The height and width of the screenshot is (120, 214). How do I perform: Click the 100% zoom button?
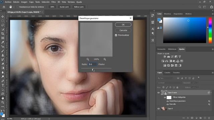click(52, 7)
